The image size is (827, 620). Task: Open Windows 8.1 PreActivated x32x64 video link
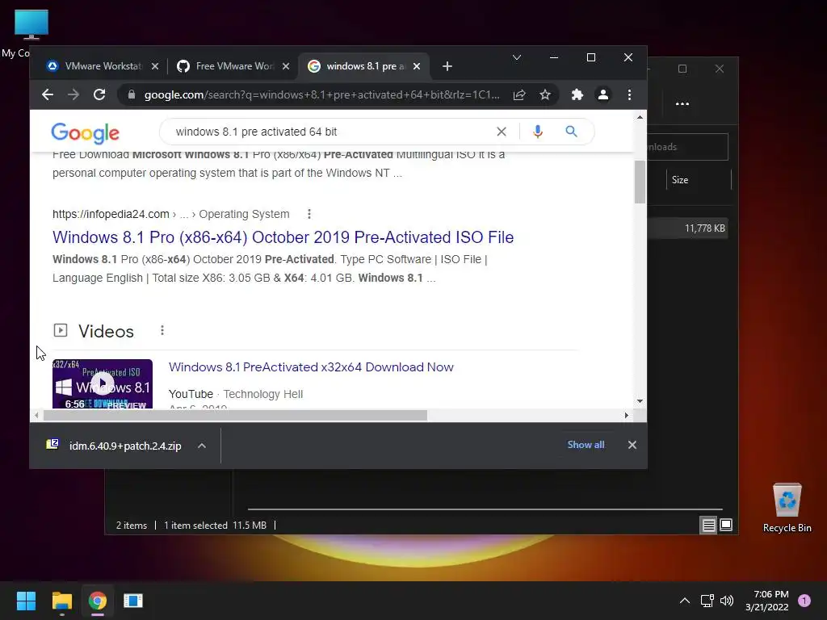click(x=311, y=367)
